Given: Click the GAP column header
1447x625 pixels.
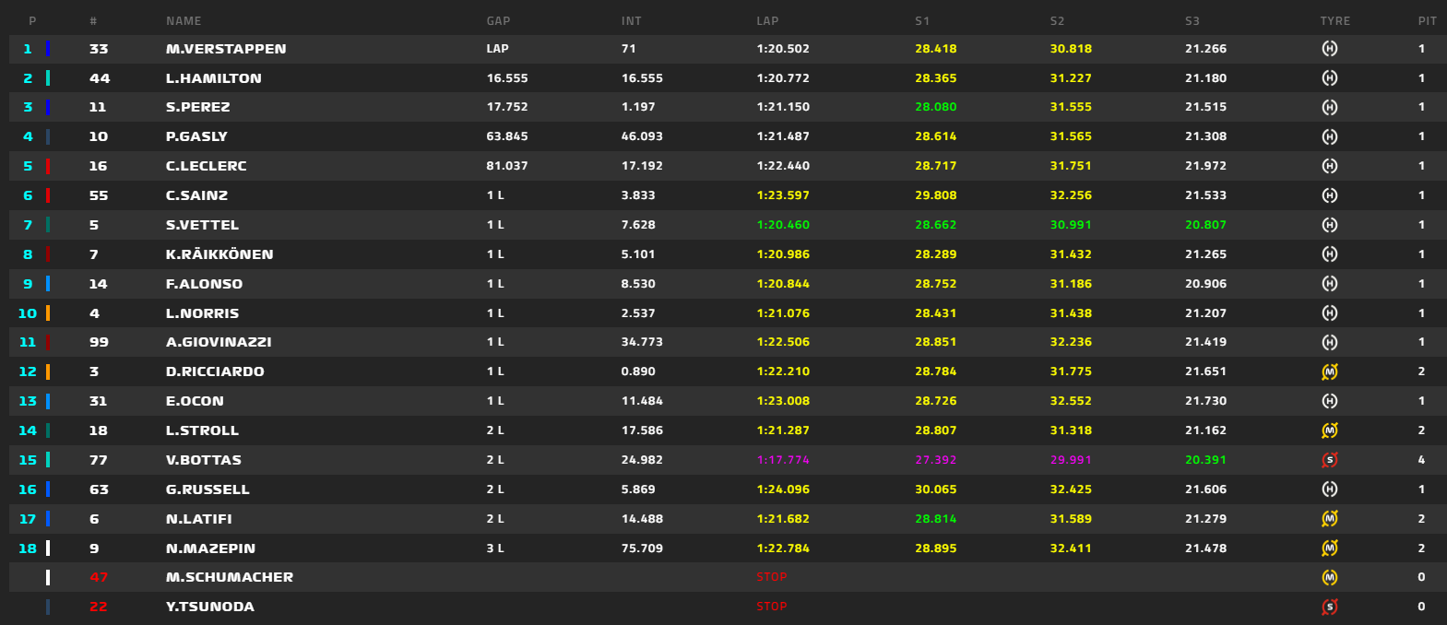Looking at the screenshot, I should 498,20.
